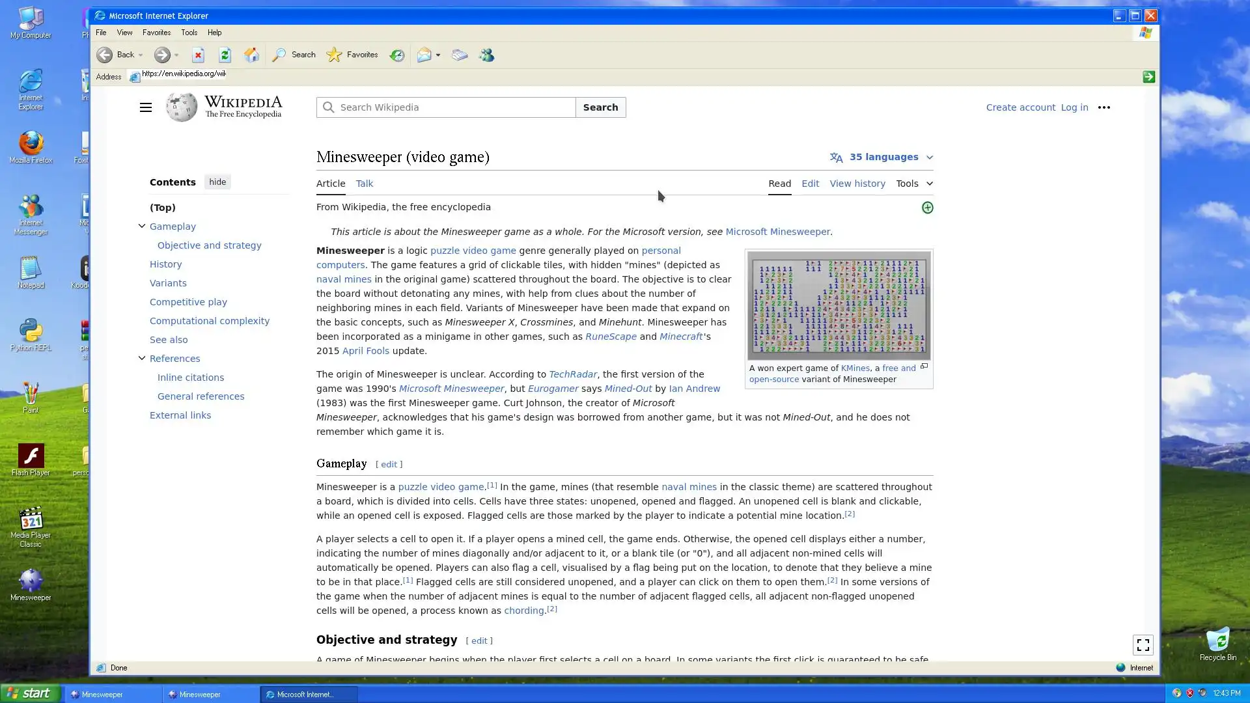Click the Stop loading toolbar icon
1250x703 pixels.
[x=199, y=55]
